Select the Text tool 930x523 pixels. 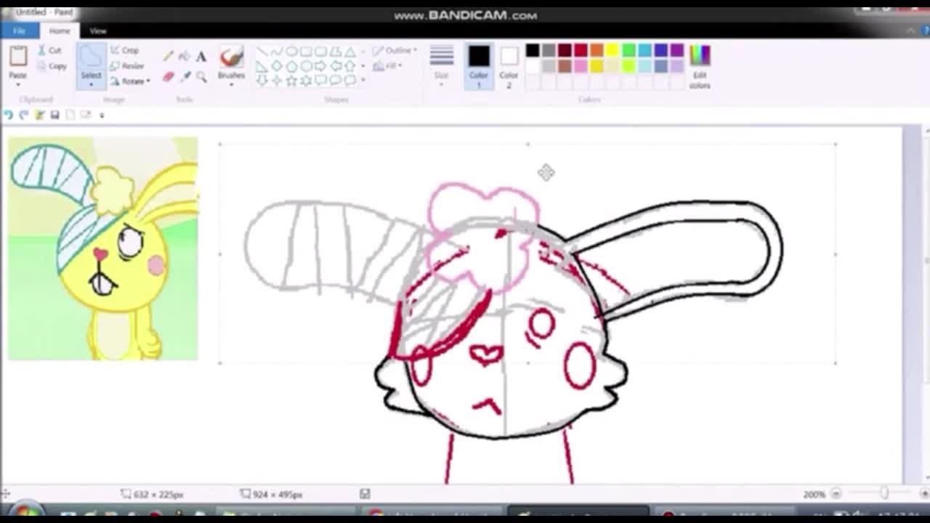pyautogui.click(x=201, y=55)
